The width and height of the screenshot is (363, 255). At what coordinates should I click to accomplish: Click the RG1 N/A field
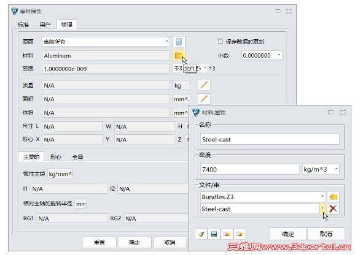point(72,218)
